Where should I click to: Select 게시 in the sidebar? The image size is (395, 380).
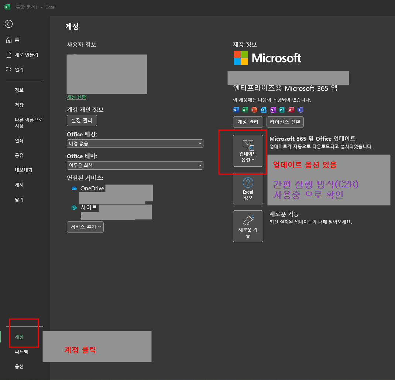tap(19, 185)
